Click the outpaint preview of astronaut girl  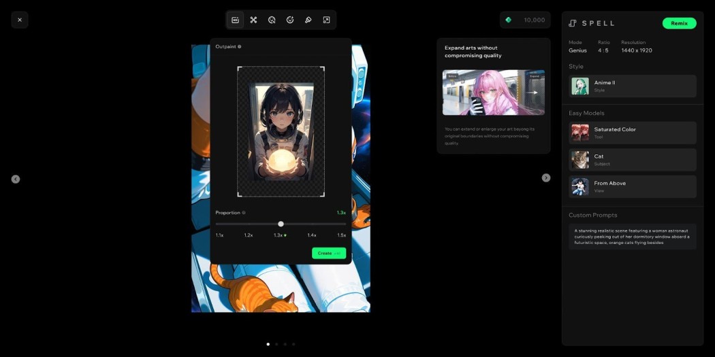(281, 132)
